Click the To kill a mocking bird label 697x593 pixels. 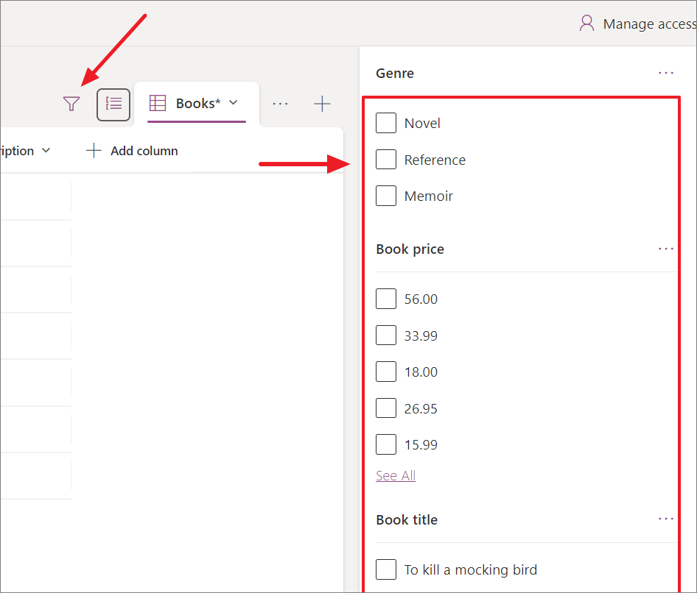click(471, 570)
